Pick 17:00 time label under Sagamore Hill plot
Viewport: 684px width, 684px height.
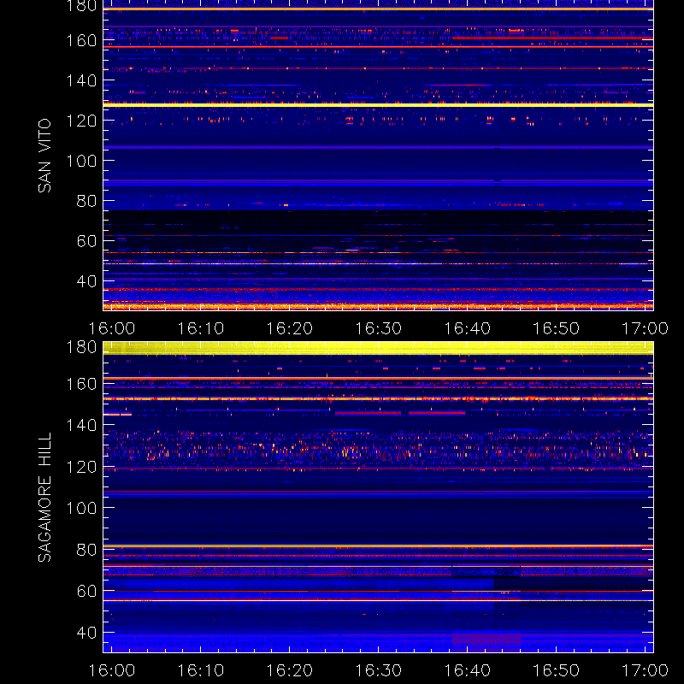point(645,670)
